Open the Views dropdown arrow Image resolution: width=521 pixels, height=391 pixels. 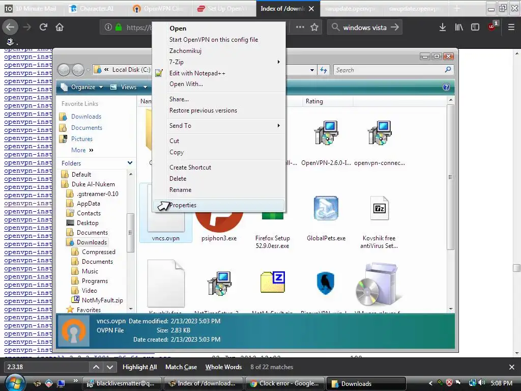click(x=145, y=87)
